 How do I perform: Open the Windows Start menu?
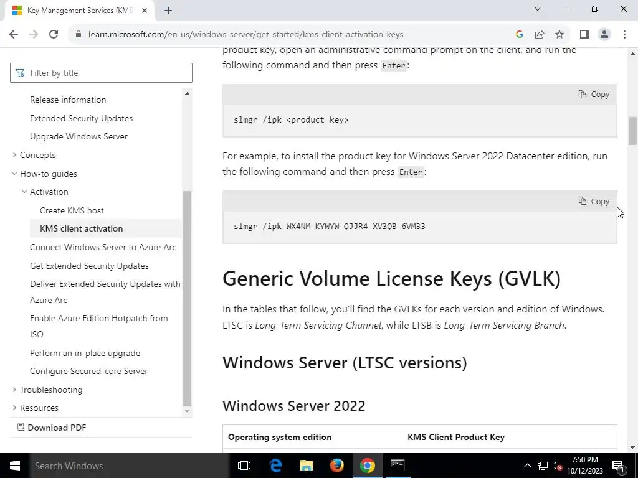(x=15, y=466)
